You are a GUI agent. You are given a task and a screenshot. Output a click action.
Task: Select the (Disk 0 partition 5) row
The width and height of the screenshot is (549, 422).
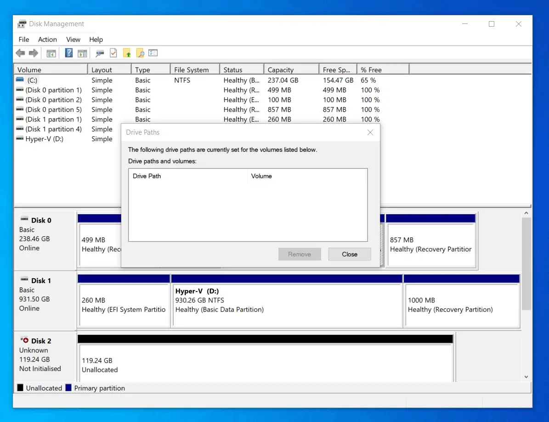tap(198, 109)
